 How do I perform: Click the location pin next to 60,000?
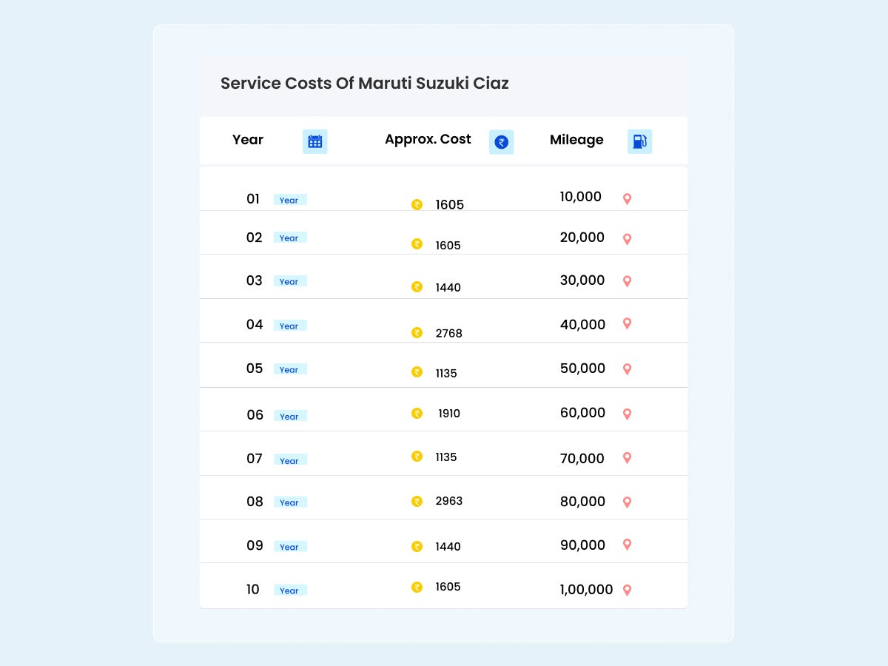[627, 414]
